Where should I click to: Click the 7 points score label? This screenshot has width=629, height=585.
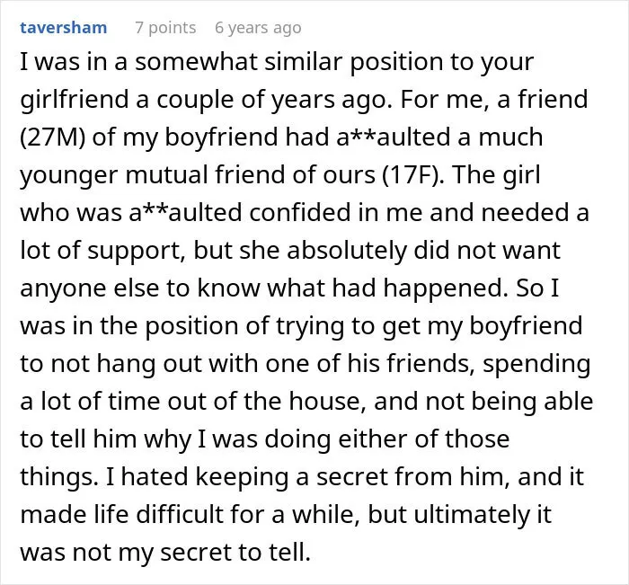coord(165,28)
